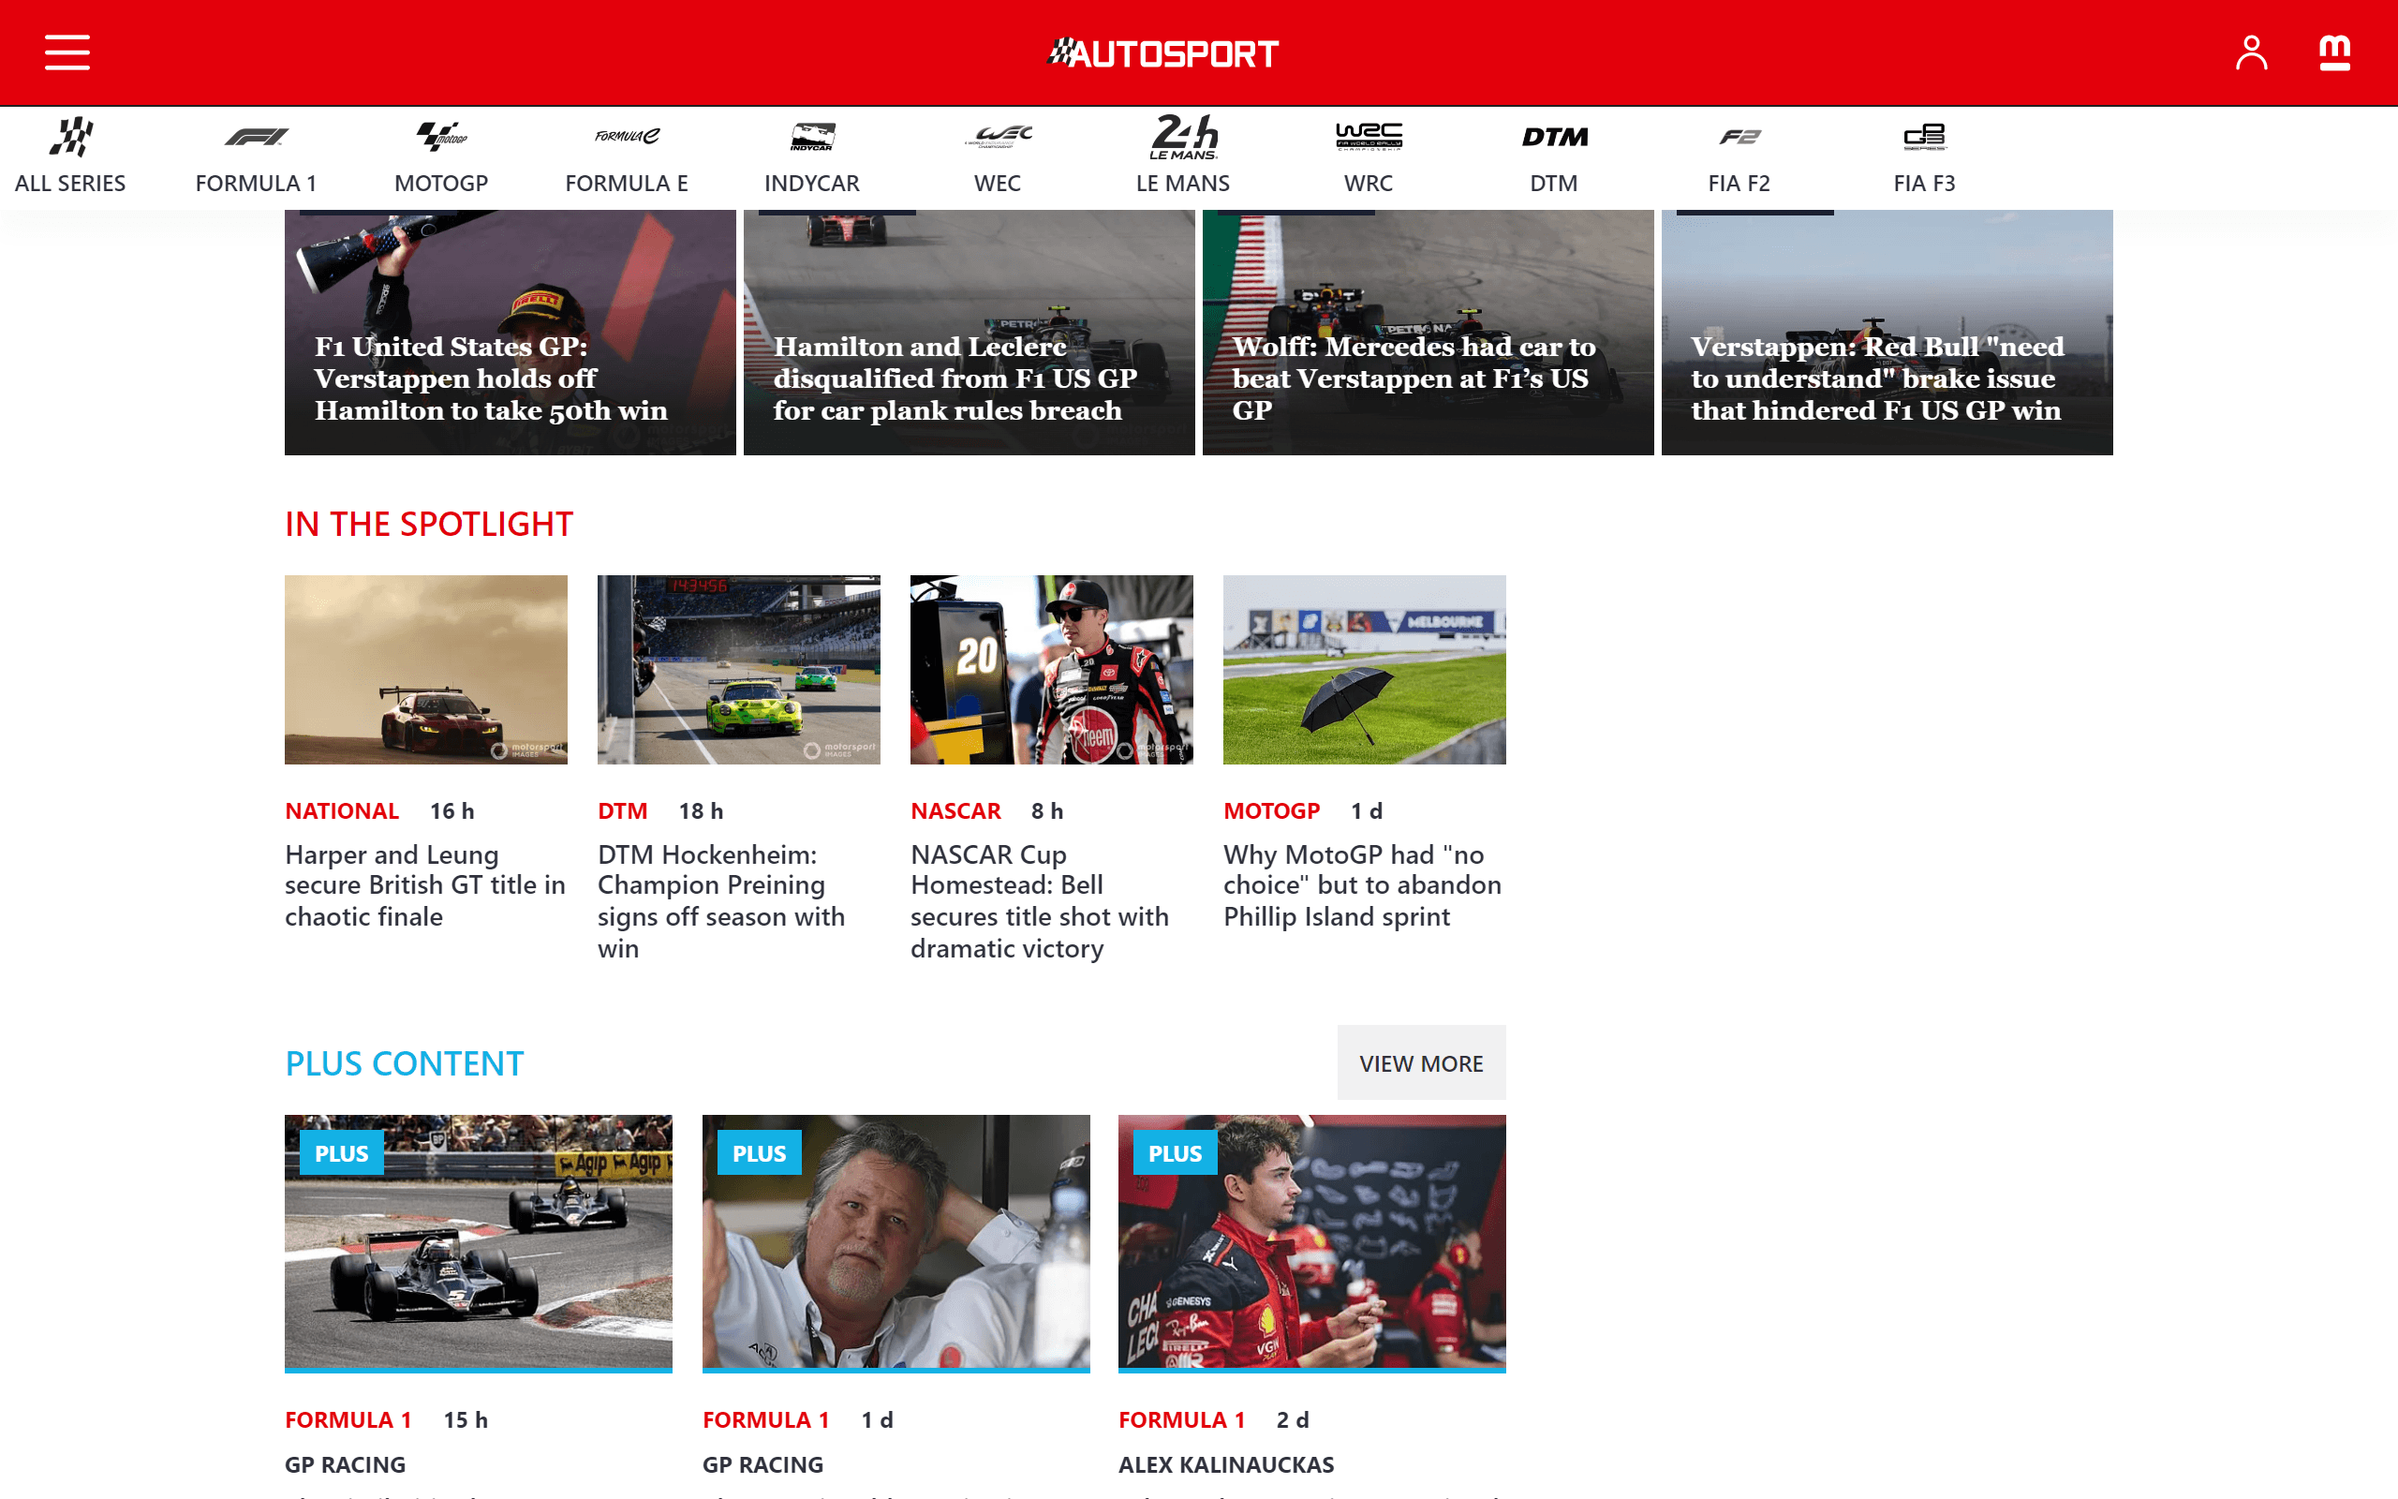This screenshot has height=1499, width=2398.
Task: Click the ALEX KALINAUCKAS author name
Action: [x=1226, y=1464]
